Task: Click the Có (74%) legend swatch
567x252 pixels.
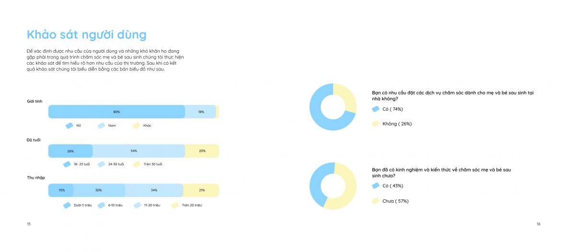Action: click(375, 109)
